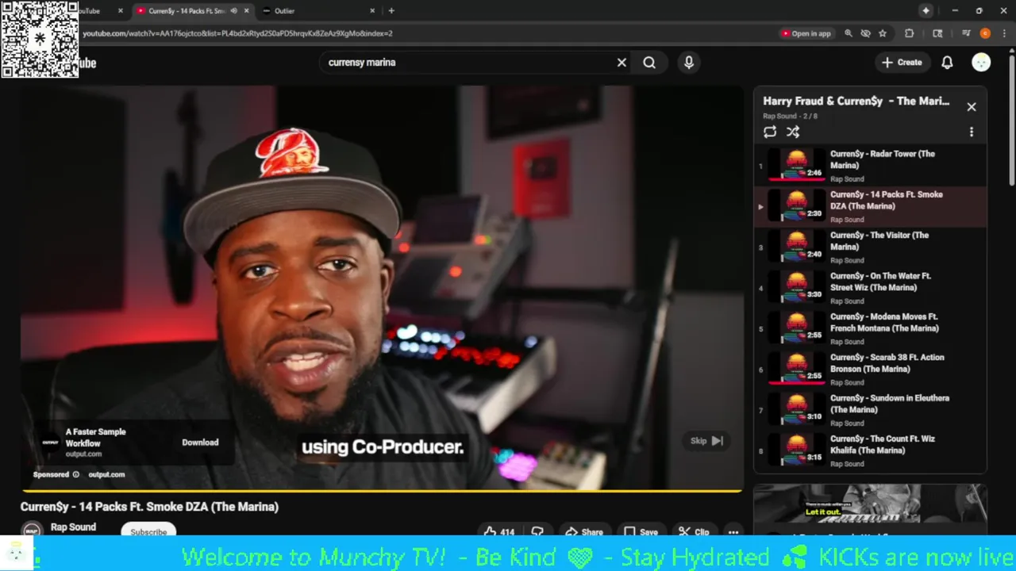Click the Create button
Viewport: 1016px width, 571px height.
(902, 63)
